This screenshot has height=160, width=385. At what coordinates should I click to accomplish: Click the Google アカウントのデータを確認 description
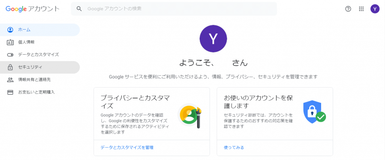(x=135, y=124)
